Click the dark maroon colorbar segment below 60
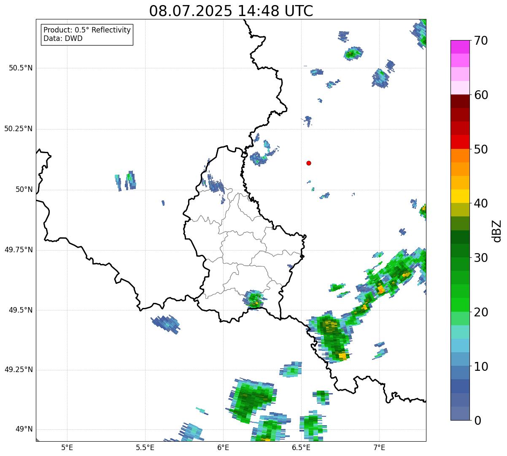Viewport: 507px width, 456px height. 460,101
